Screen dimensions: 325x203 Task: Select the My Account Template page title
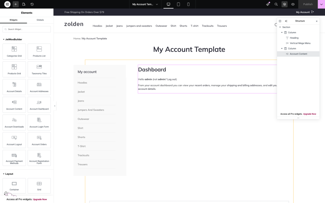pos(189,49)
